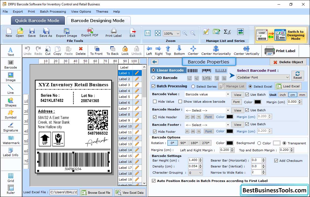The width and height of the screenshot is (310, 197).
Task: Click the Load Excel button
Action: pos(289,86)
